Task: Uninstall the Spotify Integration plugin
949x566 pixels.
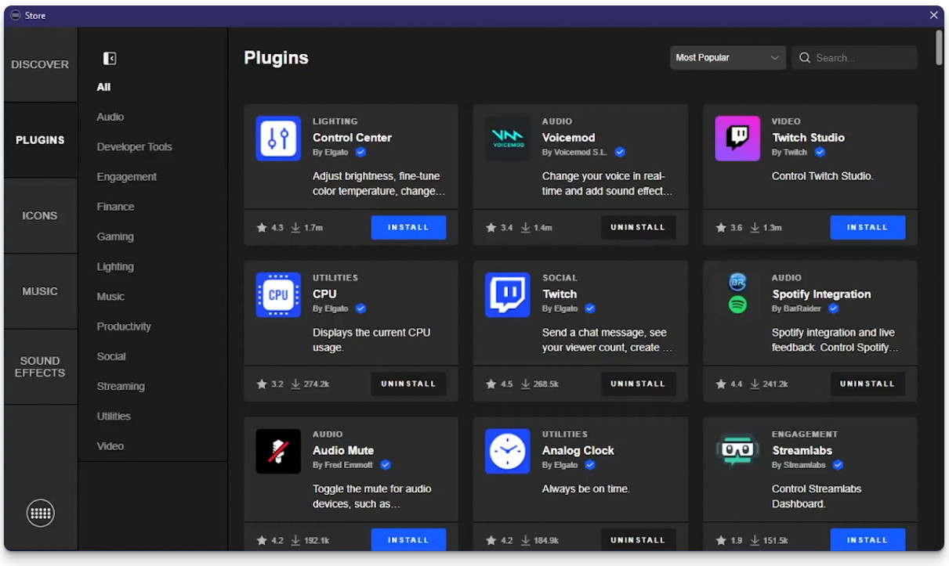Action: (x=868, y=384)
